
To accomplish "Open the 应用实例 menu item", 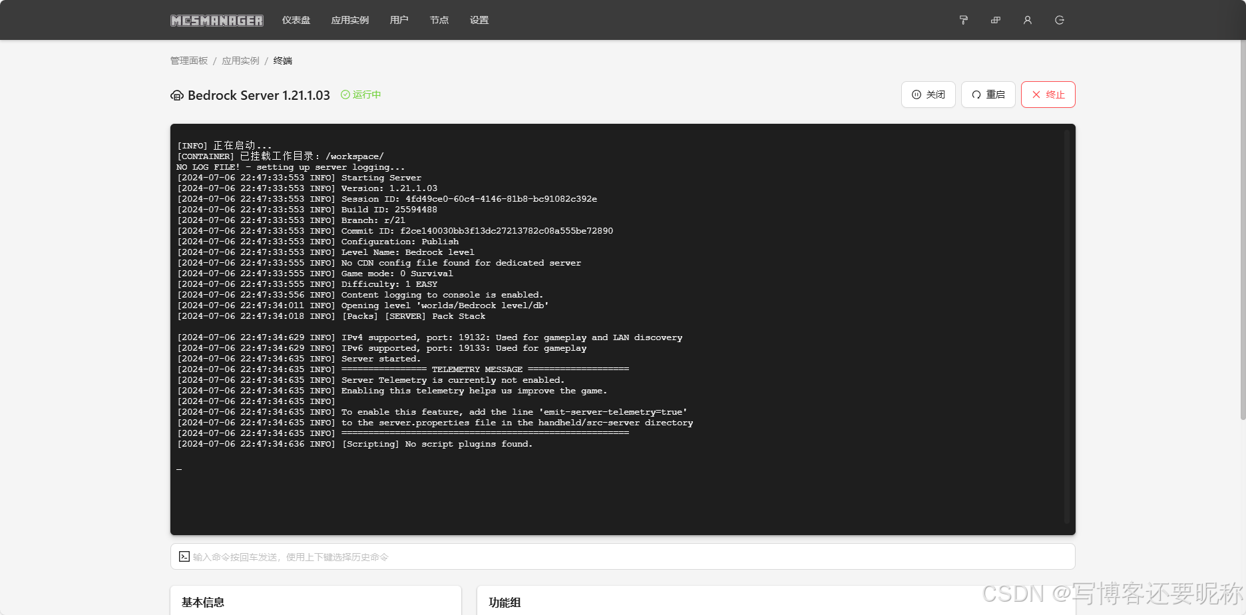I will tap(350, 21).
